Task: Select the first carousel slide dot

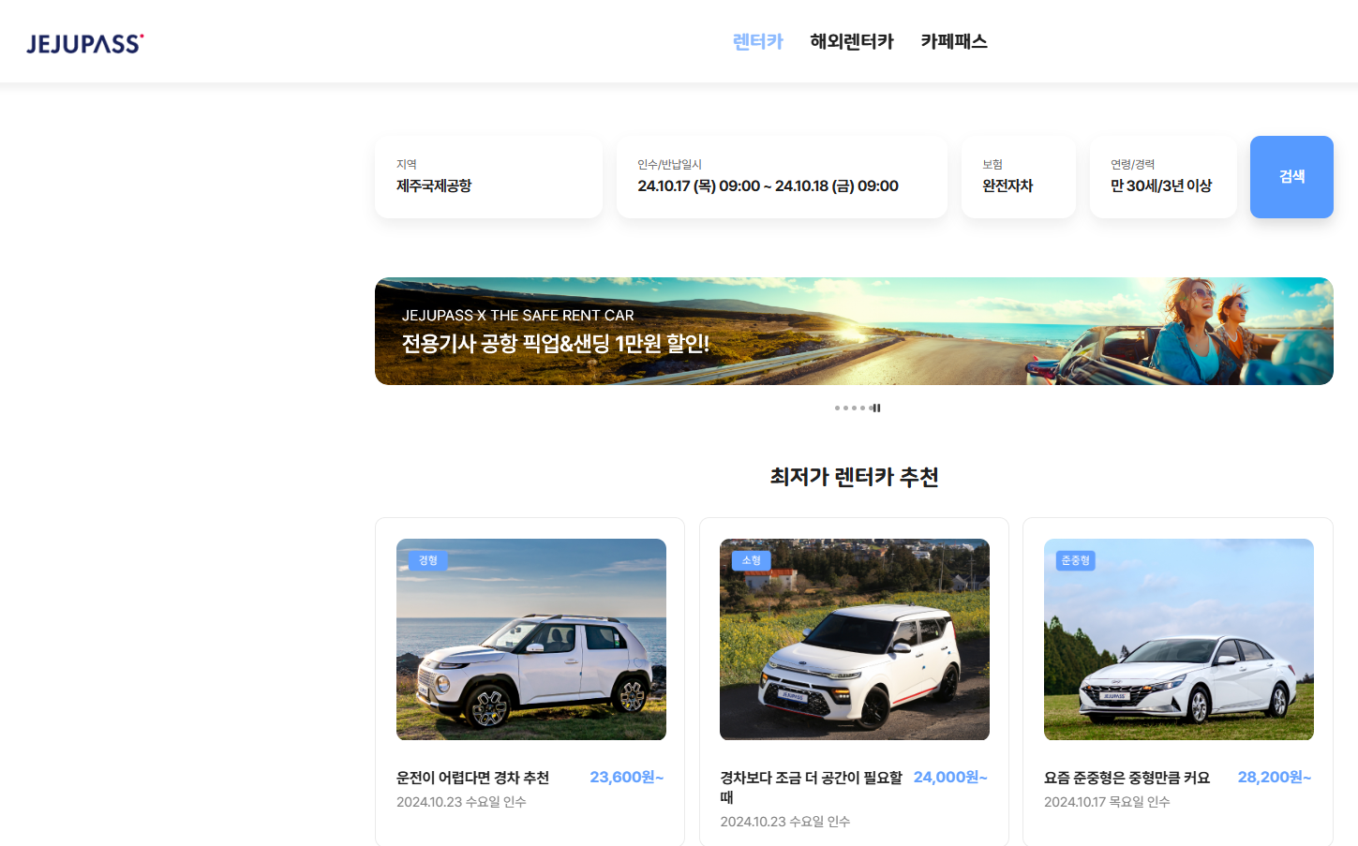Action: (836, 408)
